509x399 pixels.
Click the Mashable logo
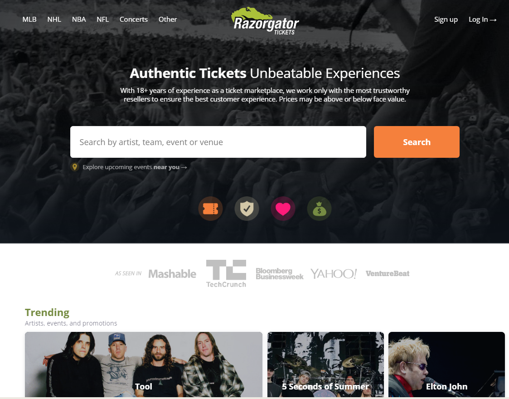[x=172, y=274]
